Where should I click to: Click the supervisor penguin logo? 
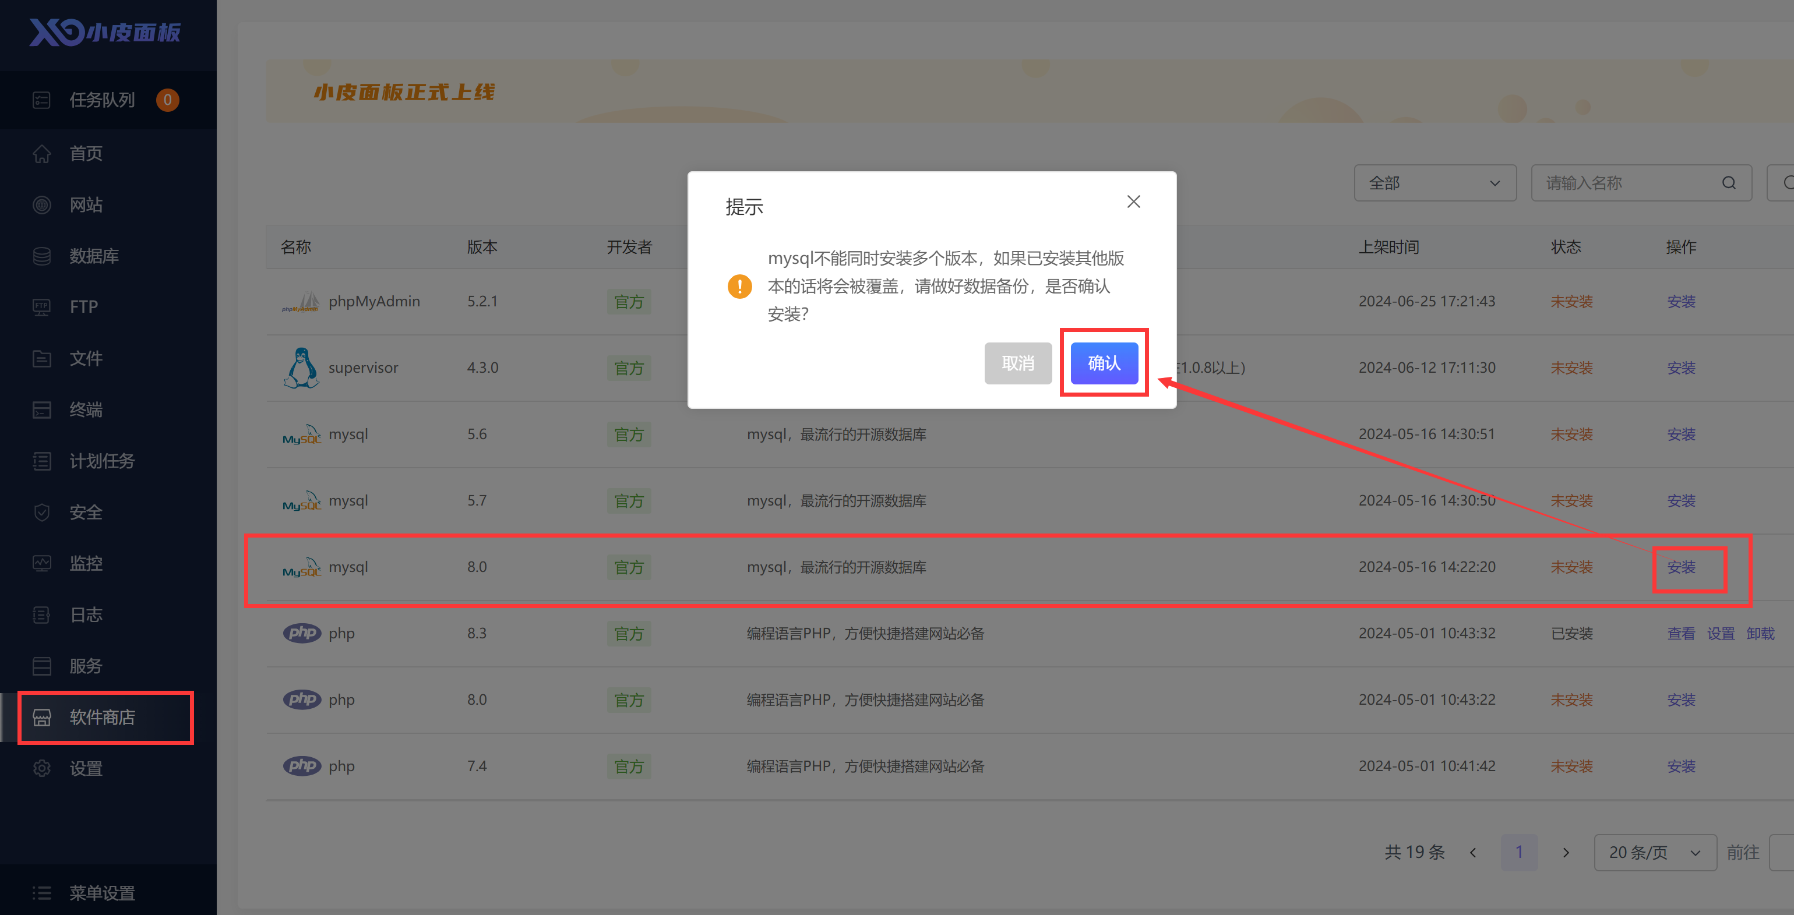click(301, 368)
